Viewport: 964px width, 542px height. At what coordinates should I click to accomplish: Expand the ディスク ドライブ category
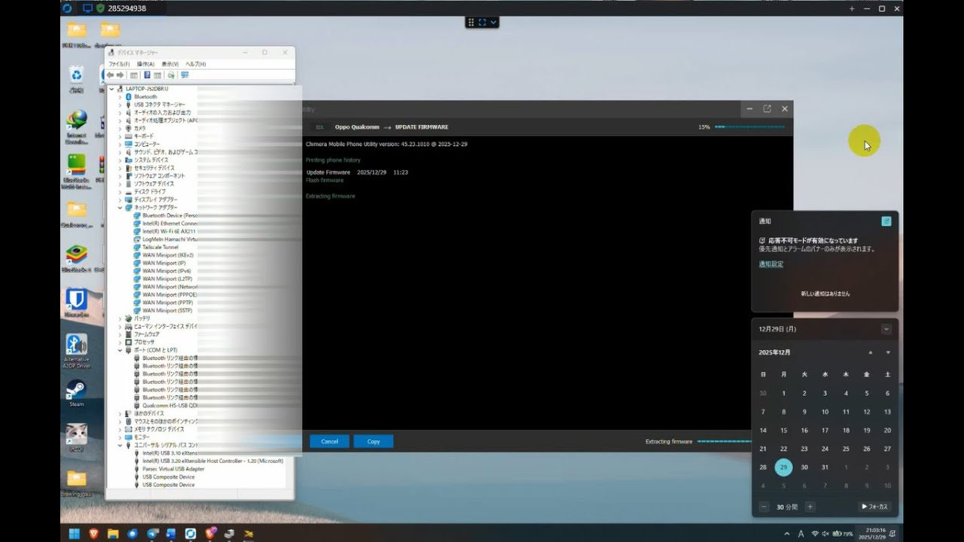120,191
